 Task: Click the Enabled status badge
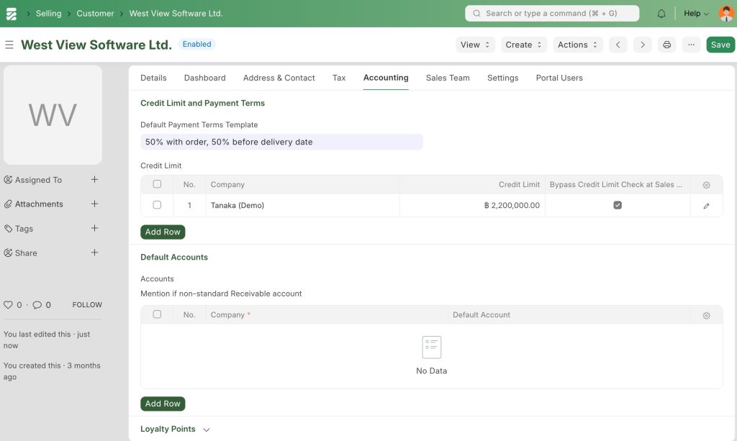tap(196, 44)
